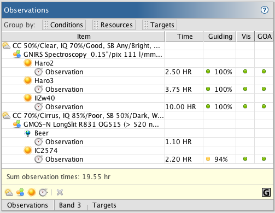Group by Targets button

click(160, 25)
